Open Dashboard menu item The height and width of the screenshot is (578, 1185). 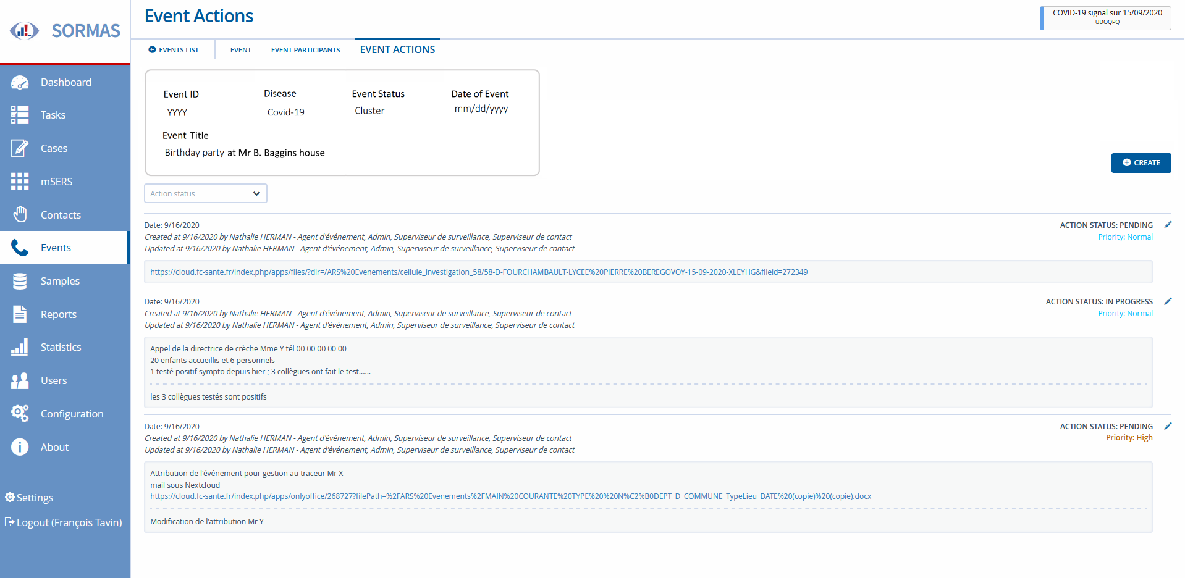click(65, 82)
